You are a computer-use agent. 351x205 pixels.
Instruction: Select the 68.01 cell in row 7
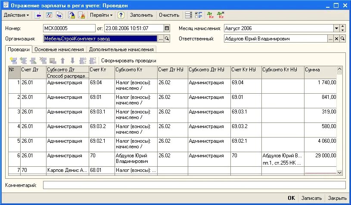tap(102, 170)
